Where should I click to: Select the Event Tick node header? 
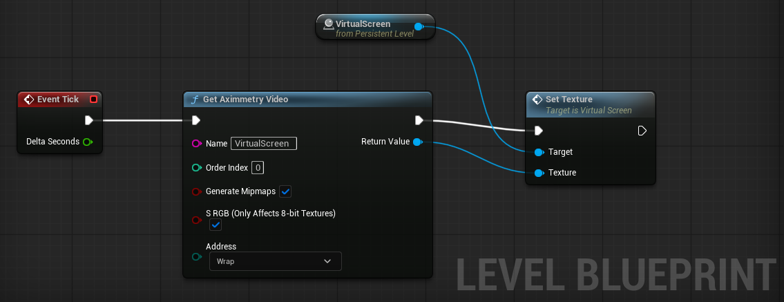[x=58, y=100]
